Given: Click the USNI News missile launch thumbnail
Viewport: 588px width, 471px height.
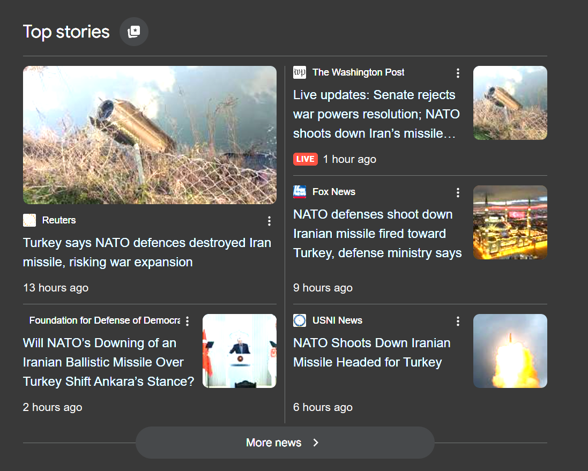Looking at the screenshot, I should (x=510, y=351).
